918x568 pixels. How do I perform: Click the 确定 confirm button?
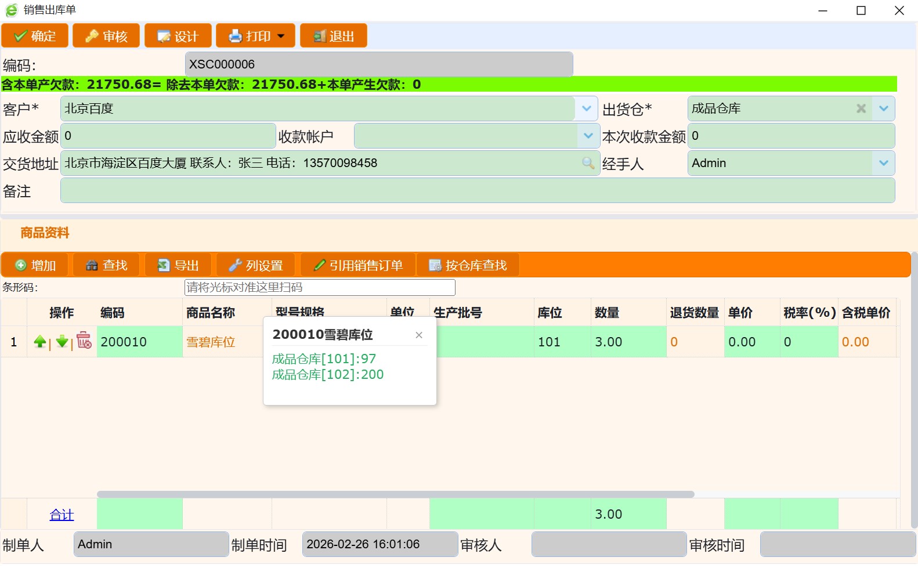pyautogui.click(x=35, y=36)
